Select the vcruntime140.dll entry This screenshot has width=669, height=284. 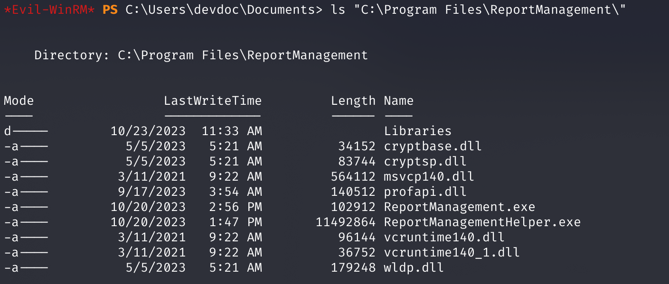point(444,237)
